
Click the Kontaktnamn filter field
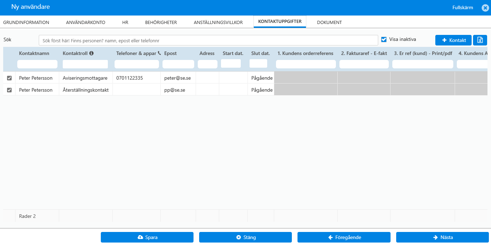[37, 64]
